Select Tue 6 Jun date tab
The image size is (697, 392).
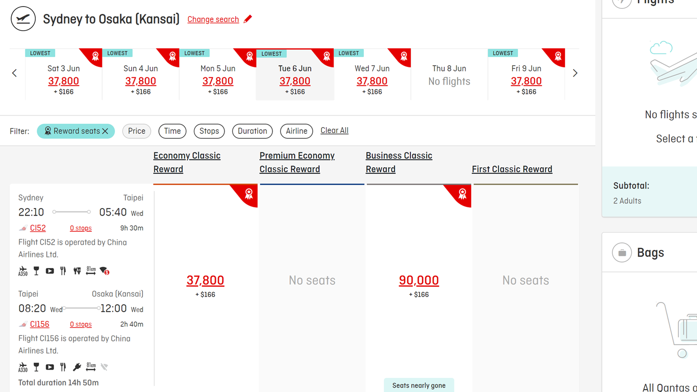click(x=295, y=74)
